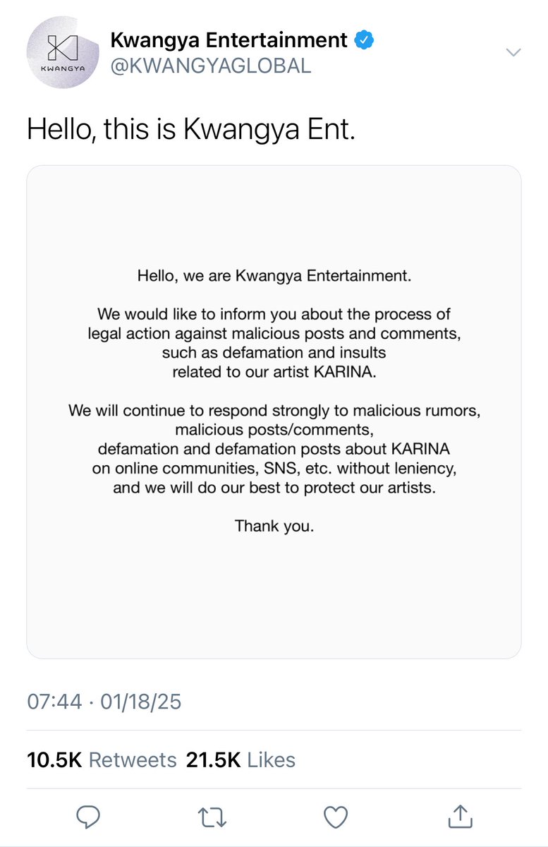Click the "related to our artist KARINA" line

[x=274, y=371]
